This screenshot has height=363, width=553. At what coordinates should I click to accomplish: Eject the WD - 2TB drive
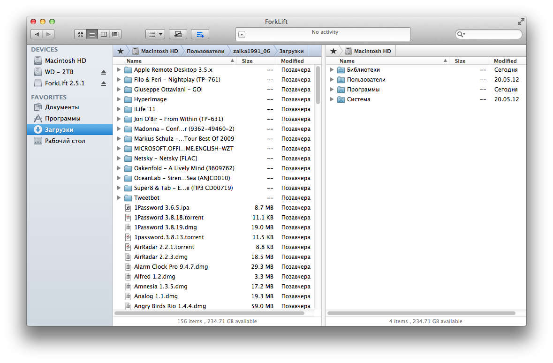tap(104, 72)
